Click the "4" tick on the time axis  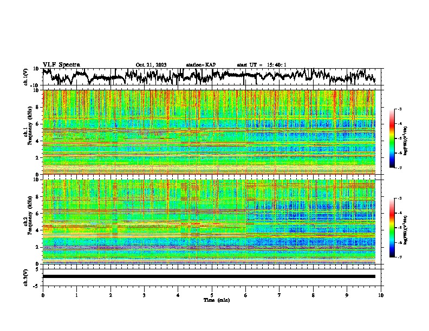(x=178, y=295)
